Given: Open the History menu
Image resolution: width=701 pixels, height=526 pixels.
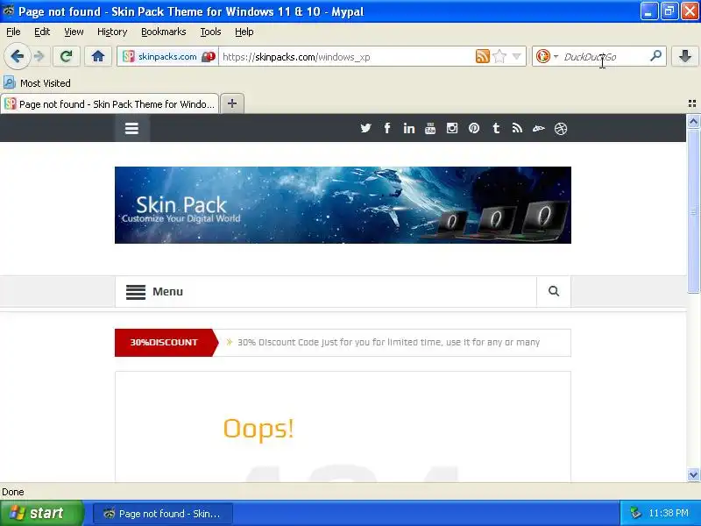Looking at the screenshot, I should pyautogui.click(x=112, y=32).
